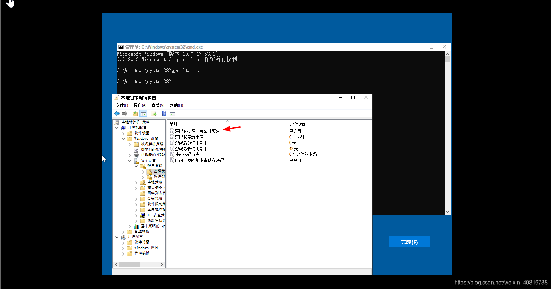Click the 安全设置 server-lock icon in tree
The width and height of the screenshot is (551, 289).
coord(136,161)
